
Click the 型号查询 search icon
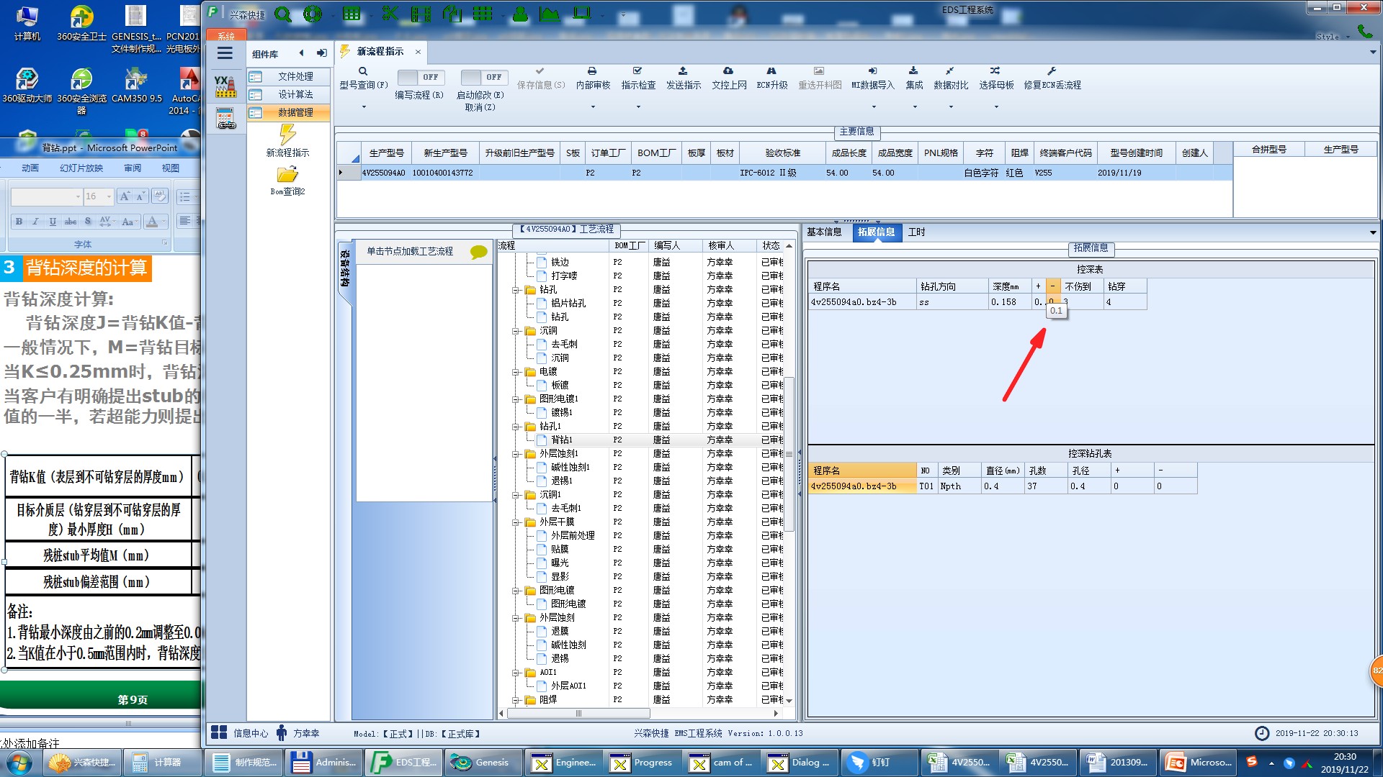coord(363,71)
